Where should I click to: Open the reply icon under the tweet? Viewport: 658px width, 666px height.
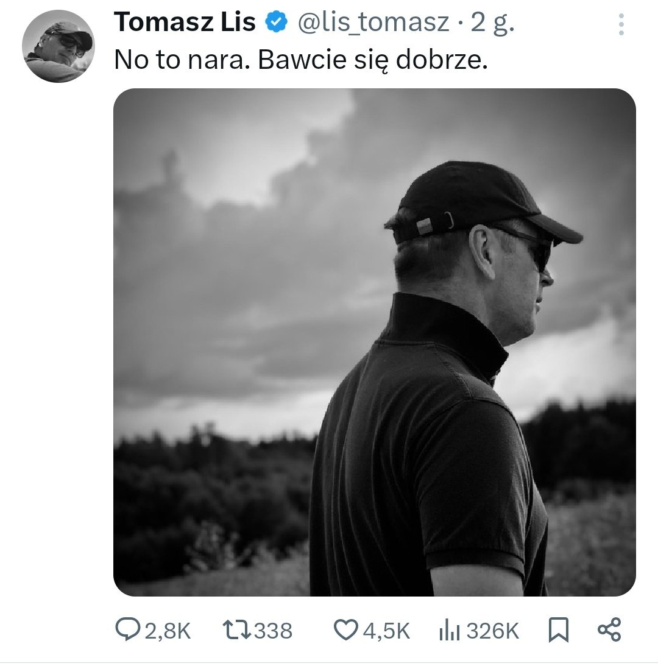(x=127, y=630)
